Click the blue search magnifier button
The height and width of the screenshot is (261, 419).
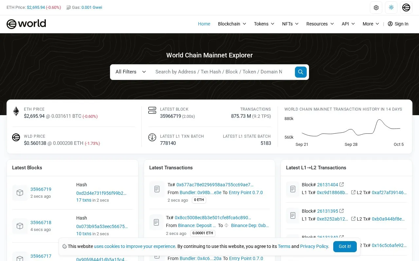coord(301,72)
